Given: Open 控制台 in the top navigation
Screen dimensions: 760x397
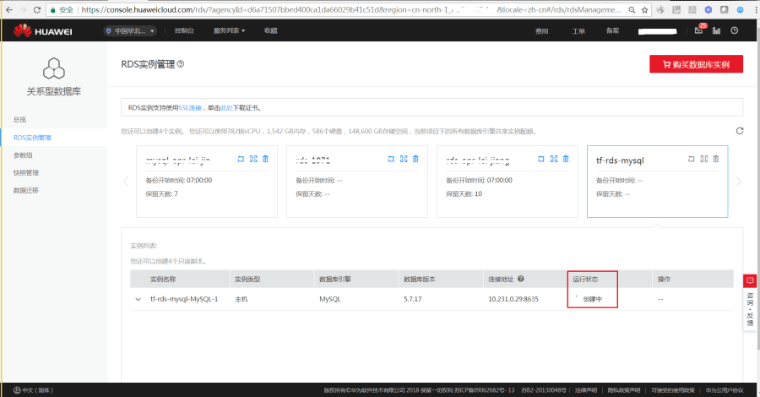Looking at the screenshot, I should click(x=184, y=30).
